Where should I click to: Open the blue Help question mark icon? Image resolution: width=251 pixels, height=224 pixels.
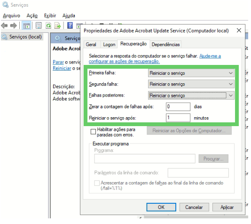(70, 25)
